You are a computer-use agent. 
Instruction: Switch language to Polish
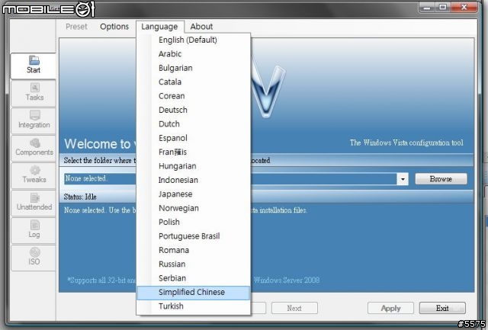click(193, 222)
